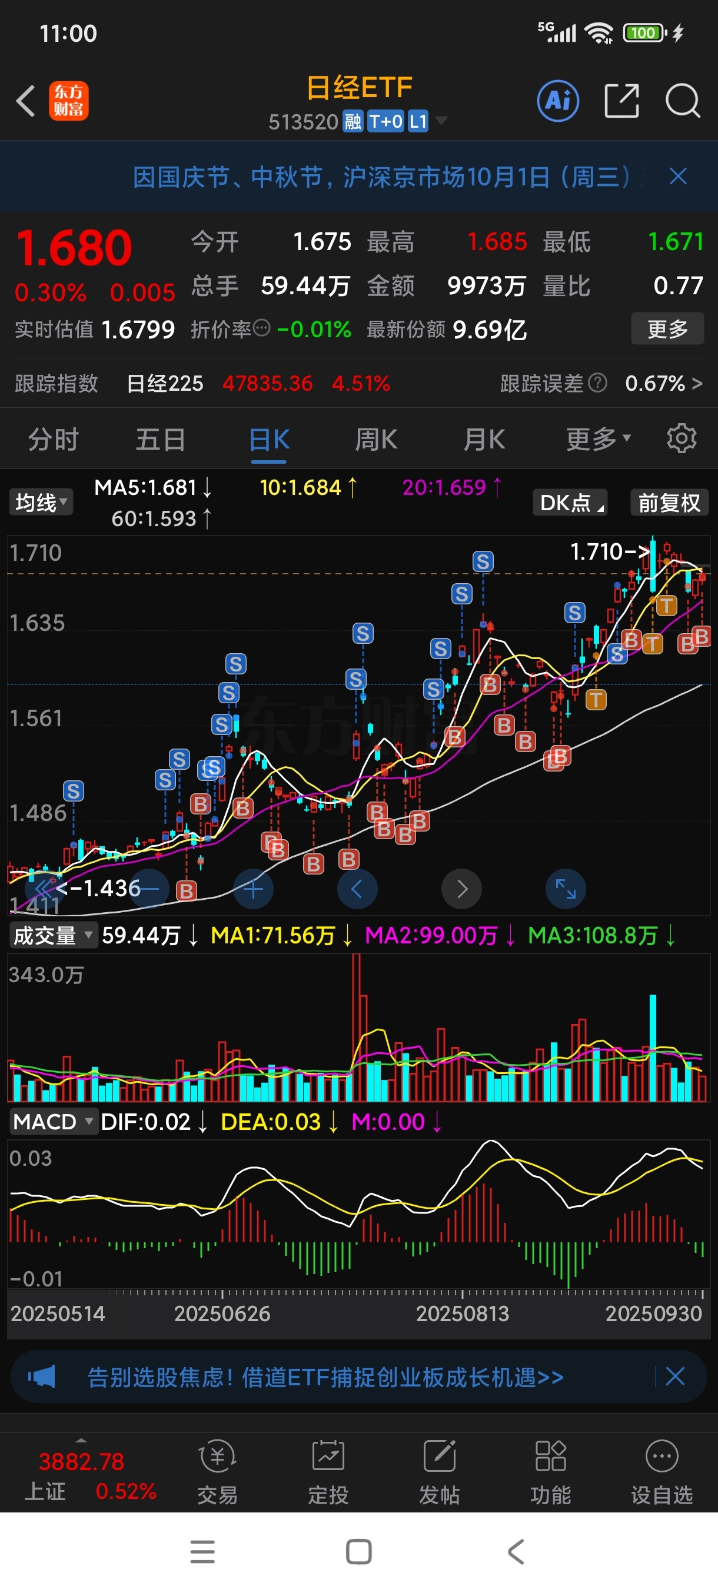Open the MACD indicator dropdown
Viewport: 718px width, 1596px height.
[x=54, y=1122]
